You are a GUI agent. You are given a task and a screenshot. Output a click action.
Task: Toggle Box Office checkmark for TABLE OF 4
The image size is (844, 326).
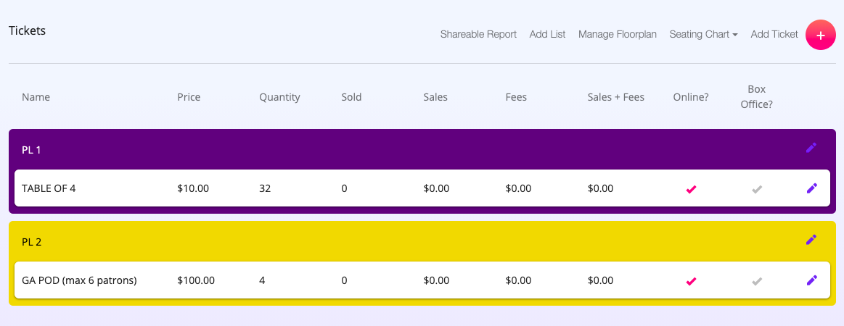tap(757, 189)
